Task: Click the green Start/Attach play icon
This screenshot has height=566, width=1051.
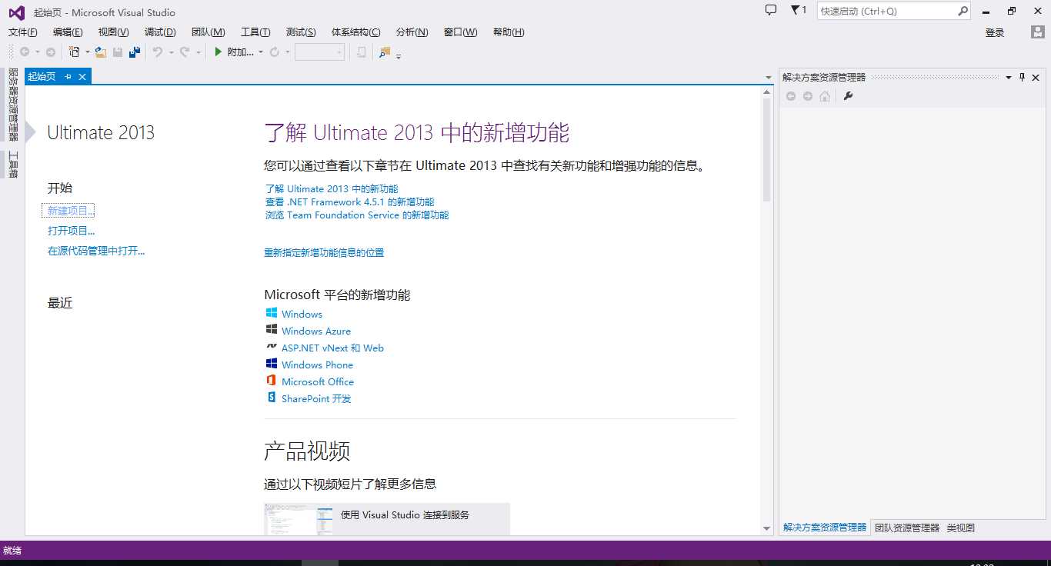Action: [x=219, y=52]
